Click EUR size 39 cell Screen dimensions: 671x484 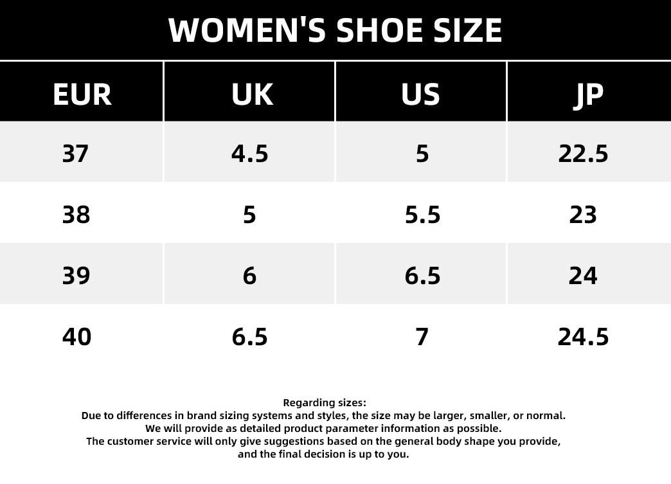coord(82,274)
